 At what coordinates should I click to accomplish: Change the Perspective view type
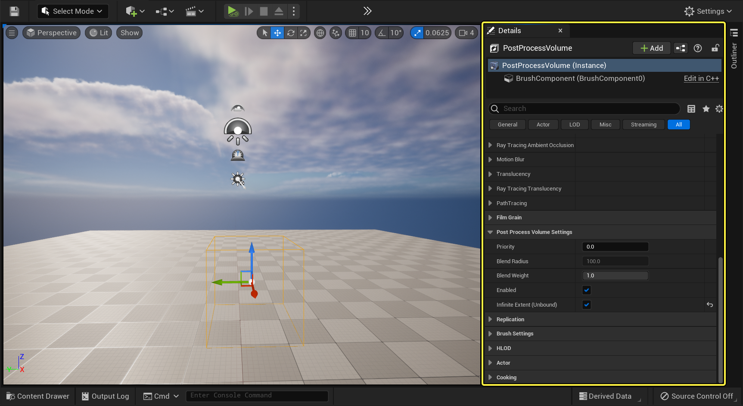(x=51, y=33)
